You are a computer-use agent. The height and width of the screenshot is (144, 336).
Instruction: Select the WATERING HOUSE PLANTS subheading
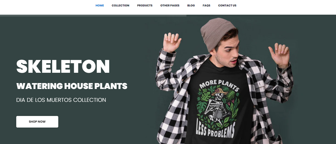72,86
